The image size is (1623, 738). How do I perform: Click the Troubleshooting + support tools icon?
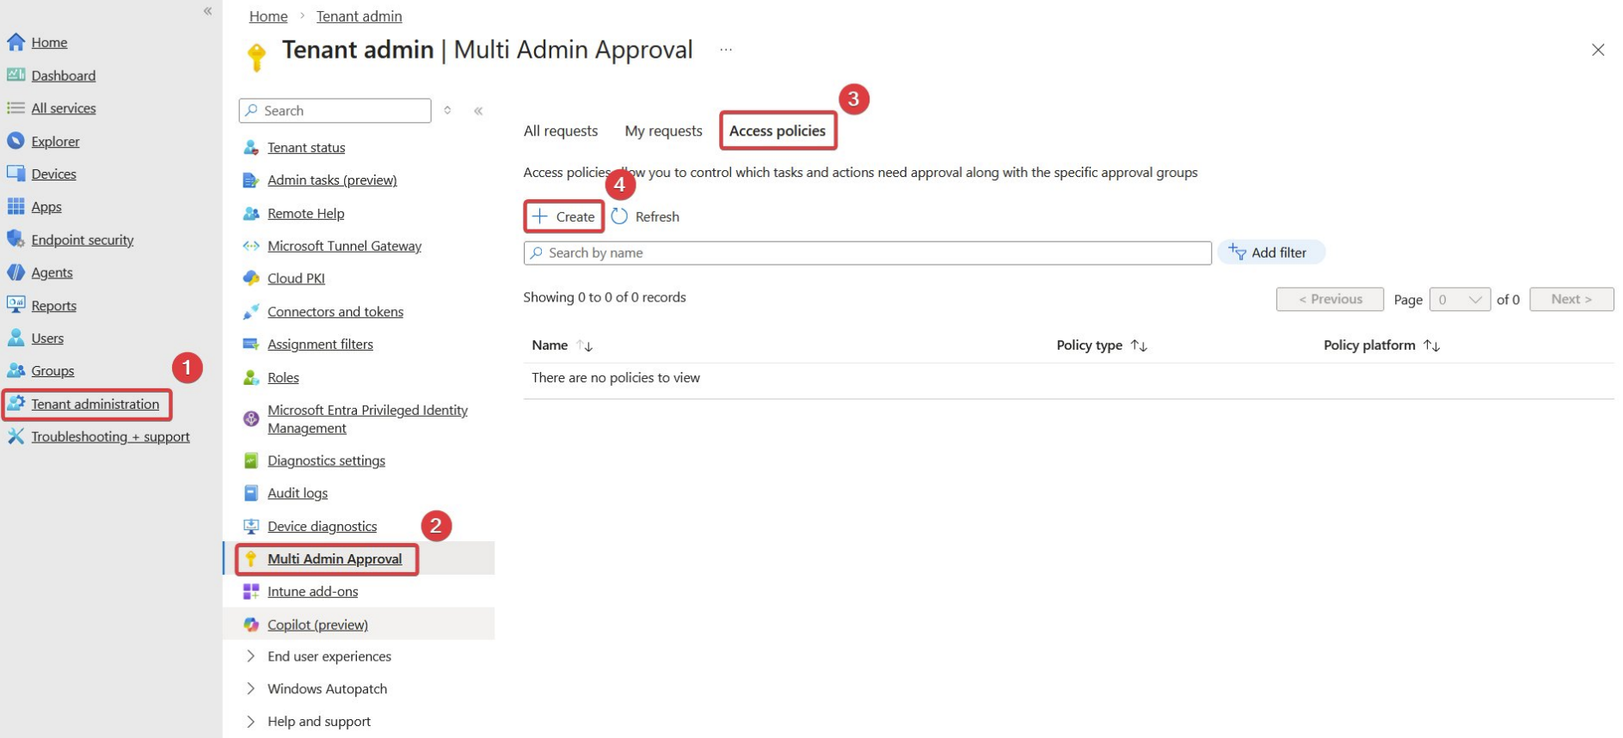pos(15,436)
